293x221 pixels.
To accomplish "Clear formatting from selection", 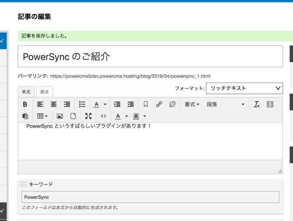I will coord(257,104).
